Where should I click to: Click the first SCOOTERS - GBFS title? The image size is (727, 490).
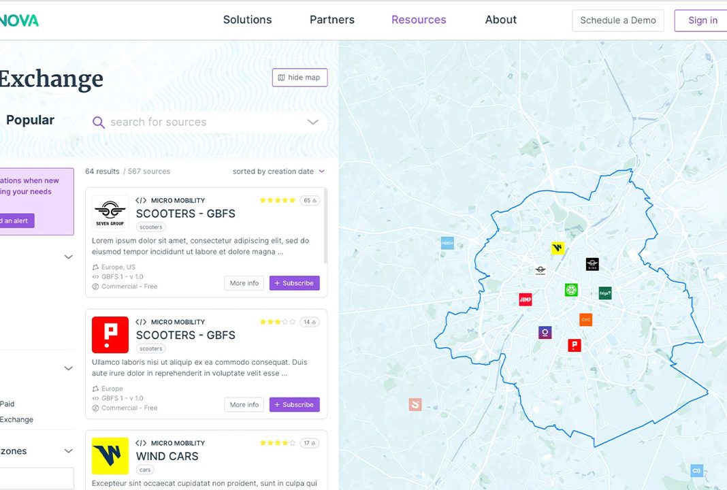pos(185,214)
